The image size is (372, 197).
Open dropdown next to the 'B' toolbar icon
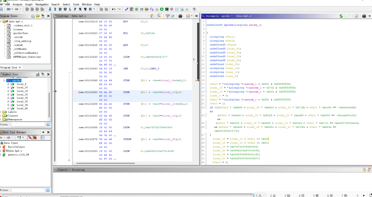(94, 9)
